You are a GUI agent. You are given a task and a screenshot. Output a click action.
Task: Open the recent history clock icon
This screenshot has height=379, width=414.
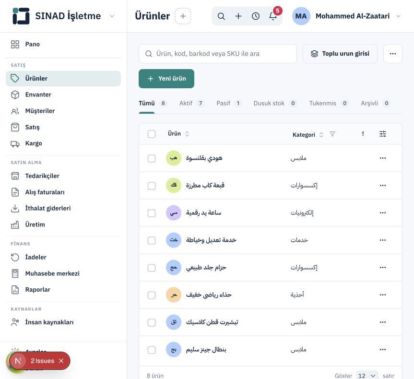pos(256,16)
